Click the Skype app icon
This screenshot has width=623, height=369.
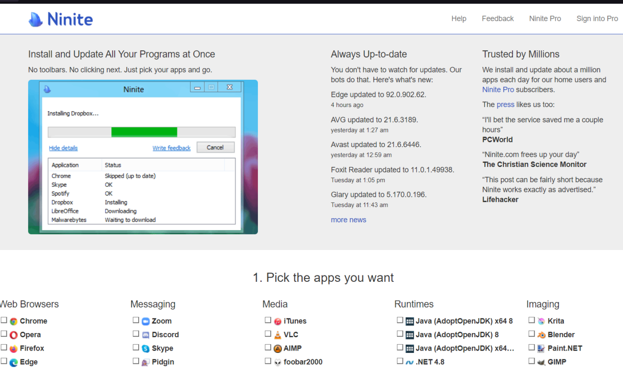click(146, 349)
